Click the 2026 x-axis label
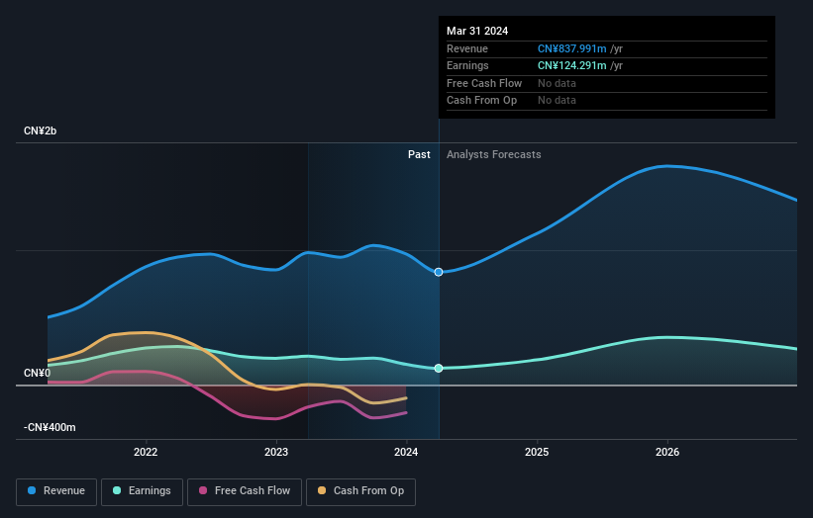Image resolution: width=813 pixels, height=518 pixels. [667, 452]
